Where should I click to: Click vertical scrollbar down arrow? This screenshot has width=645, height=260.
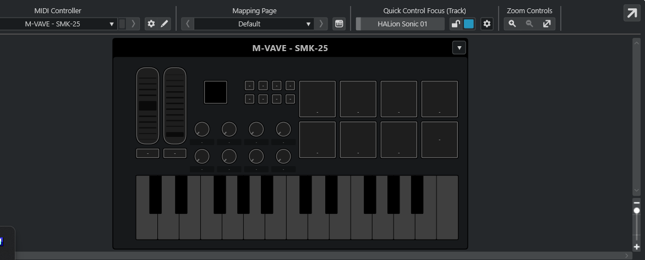click(636, 191)
